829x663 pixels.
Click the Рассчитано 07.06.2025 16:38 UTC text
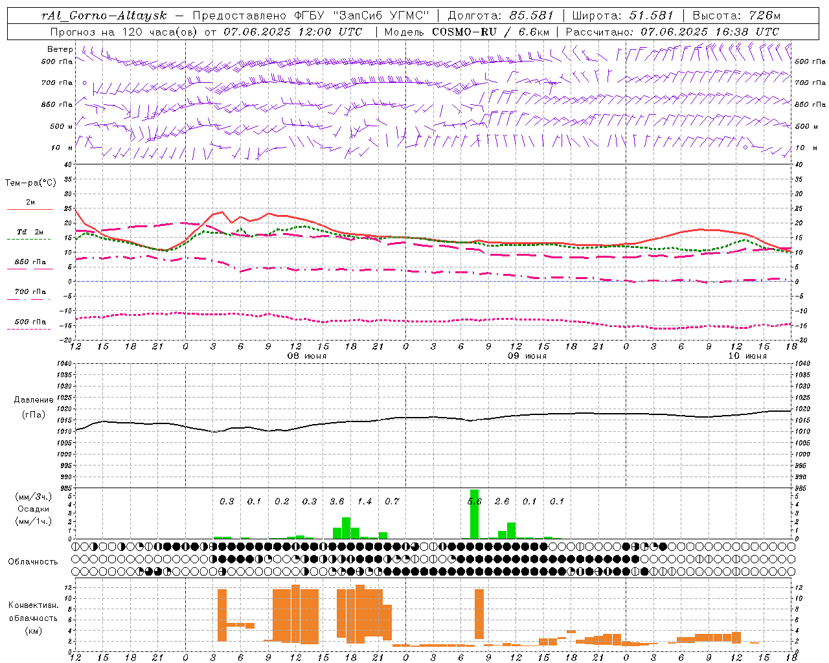[672, 32]
